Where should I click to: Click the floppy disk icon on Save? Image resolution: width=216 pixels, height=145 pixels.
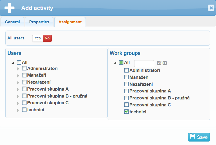coord(193,137)
